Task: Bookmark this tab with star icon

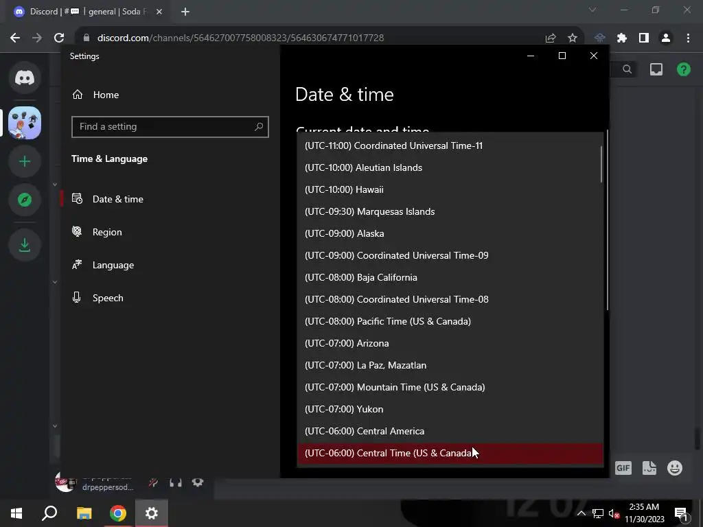Action: pyautogui.click(x=573, y=38)
